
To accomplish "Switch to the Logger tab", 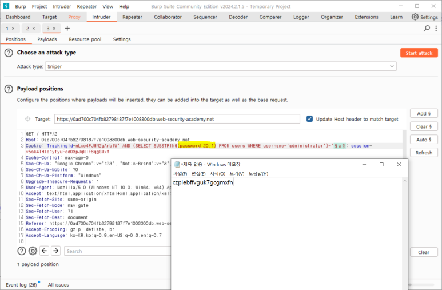I will (x=301, y=17).
